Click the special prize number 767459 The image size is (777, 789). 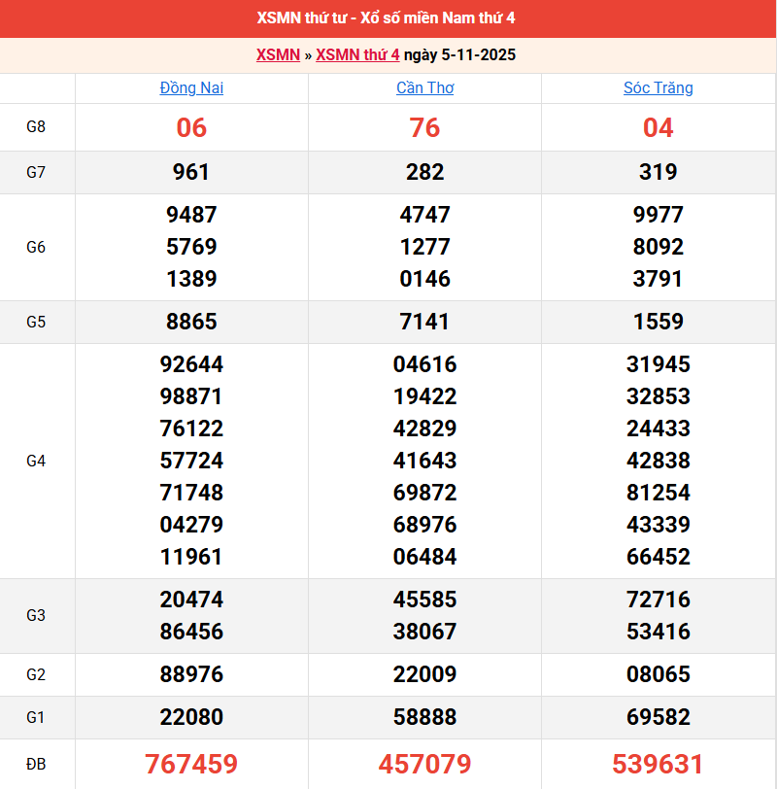[x=191, y=764]
